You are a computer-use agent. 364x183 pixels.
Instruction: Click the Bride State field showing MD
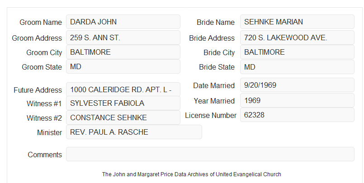coord(297,67)
